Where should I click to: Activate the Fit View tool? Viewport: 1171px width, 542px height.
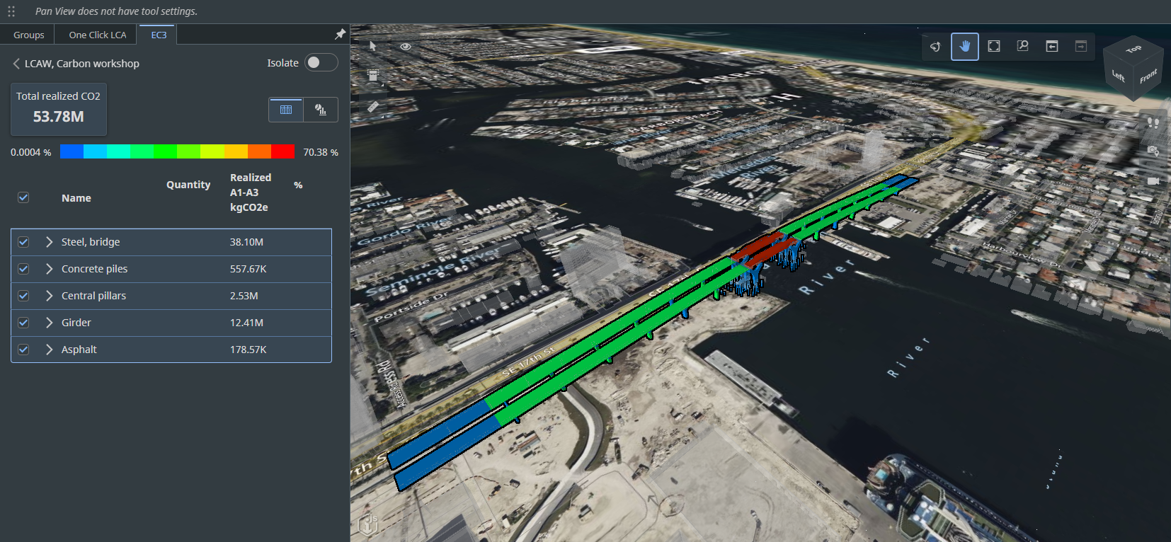click(x=993, y=47)
